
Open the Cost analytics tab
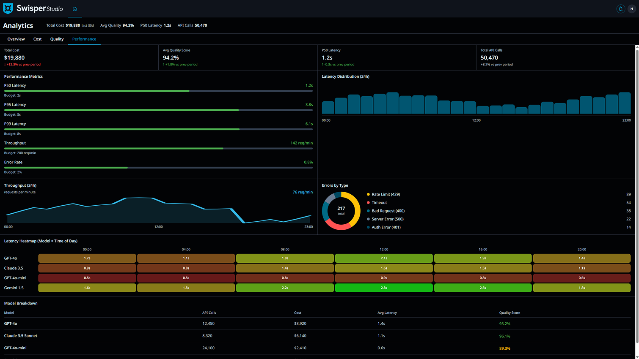[37, 39]
